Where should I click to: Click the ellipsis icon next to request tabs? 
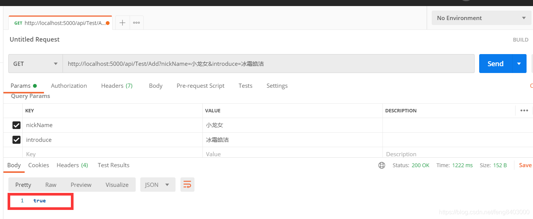coord(136,23)
